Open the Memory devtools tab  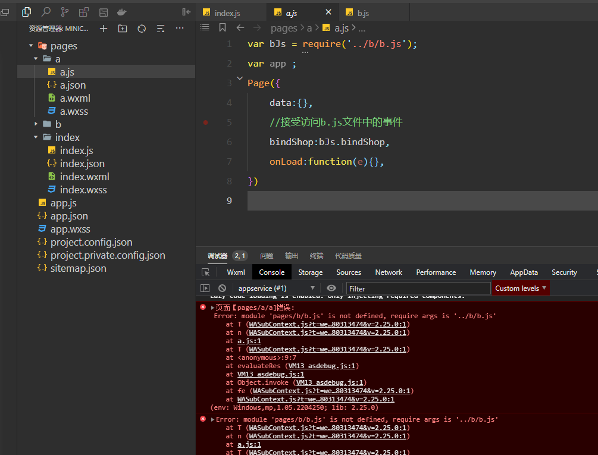point(483,272)
